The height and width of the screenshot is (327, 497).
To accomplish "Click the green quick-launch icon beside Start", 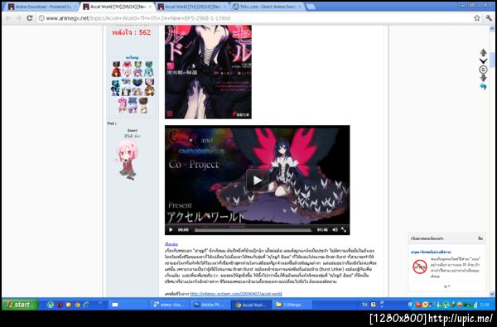I will [x=51, y=305].
